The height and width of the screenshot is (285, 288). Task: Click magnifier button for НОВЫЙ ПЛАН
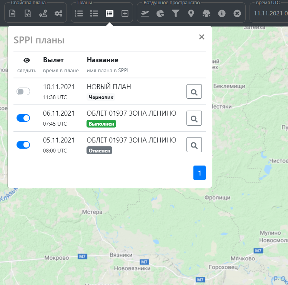pos(194,92)
